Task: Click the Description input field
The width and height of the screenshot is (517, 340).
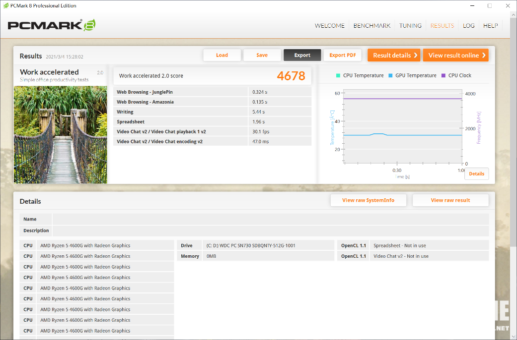Action: tap(270, 230)
